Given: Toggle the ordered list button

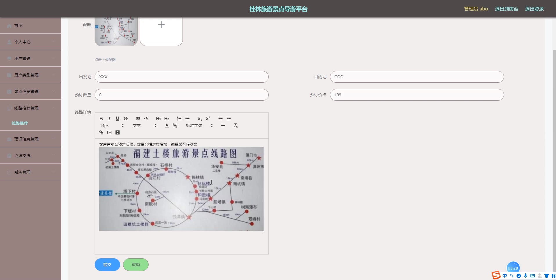Looking at the screenshot, I should pos(179,119).
